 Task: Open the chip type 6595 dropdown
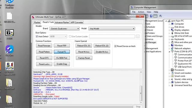pos(58,36)
